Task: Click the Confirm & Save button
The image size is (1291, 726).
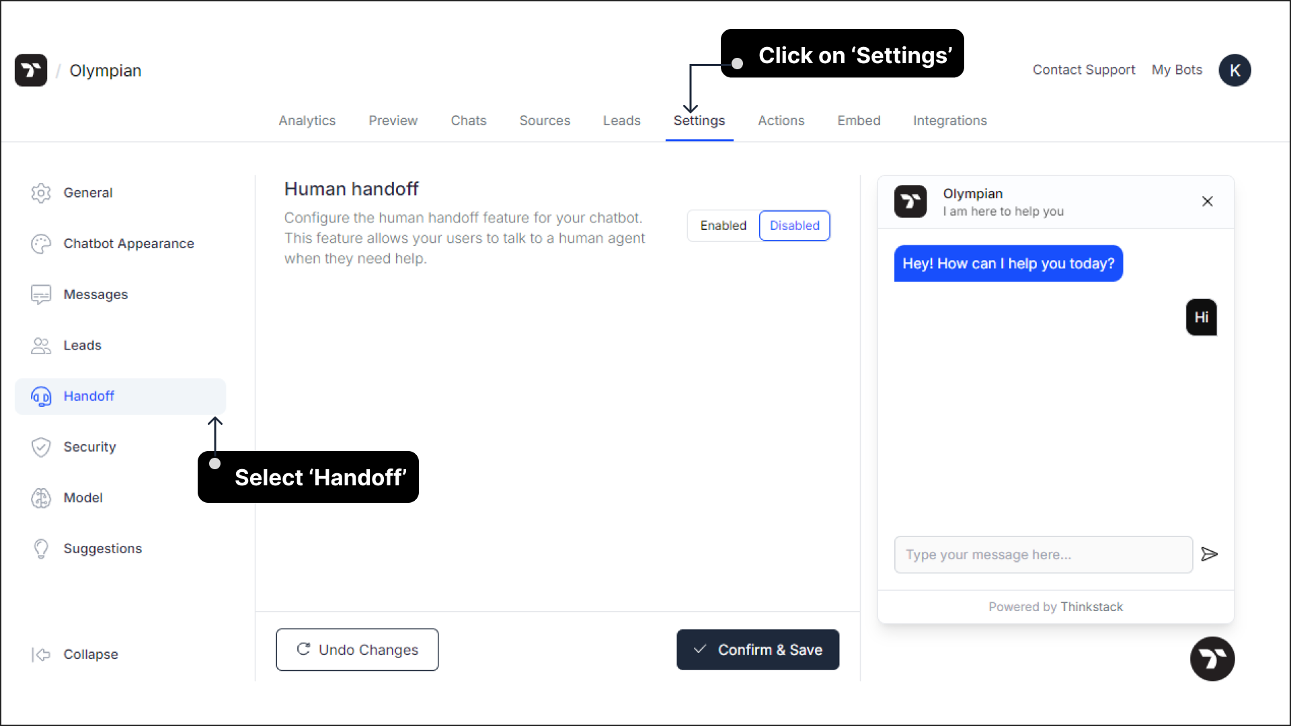Action: tap(757, 650)
